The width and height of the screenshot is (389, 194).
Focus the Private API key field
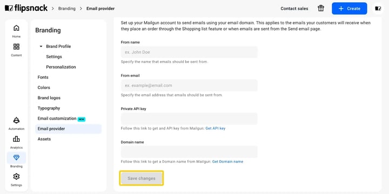tap(189, 119)
